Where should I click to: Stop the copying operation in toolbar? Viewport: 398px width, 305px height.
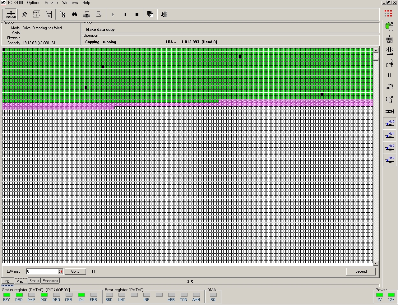(x=137, y=14)
